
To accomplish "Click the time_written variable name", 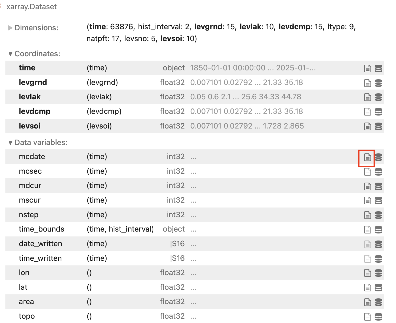I will coord(40,258).
